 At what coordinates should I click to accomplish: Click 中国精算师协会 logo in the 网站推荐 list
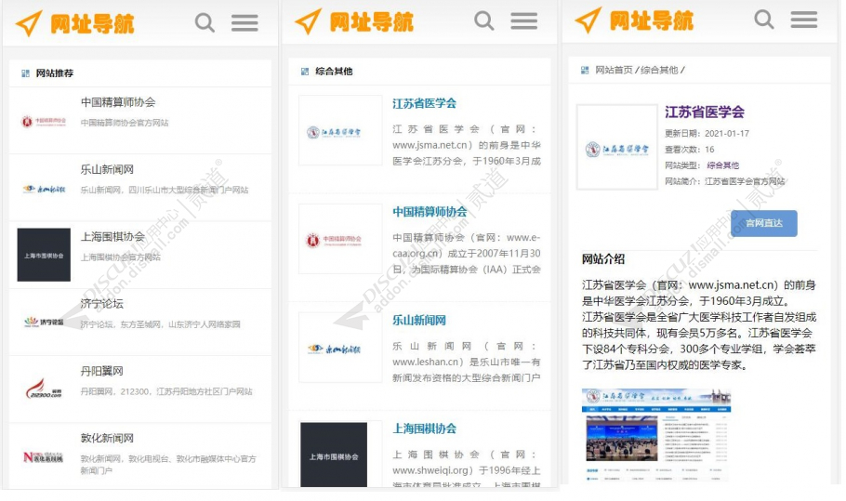[x=44, y=122]
